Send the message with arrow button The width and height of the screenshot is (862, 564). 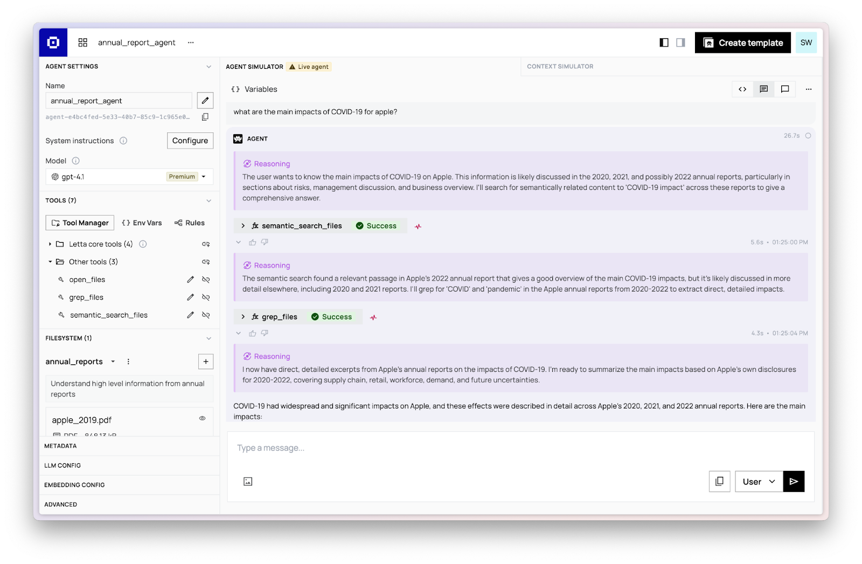pyautogui.click(x=794, y=482)
